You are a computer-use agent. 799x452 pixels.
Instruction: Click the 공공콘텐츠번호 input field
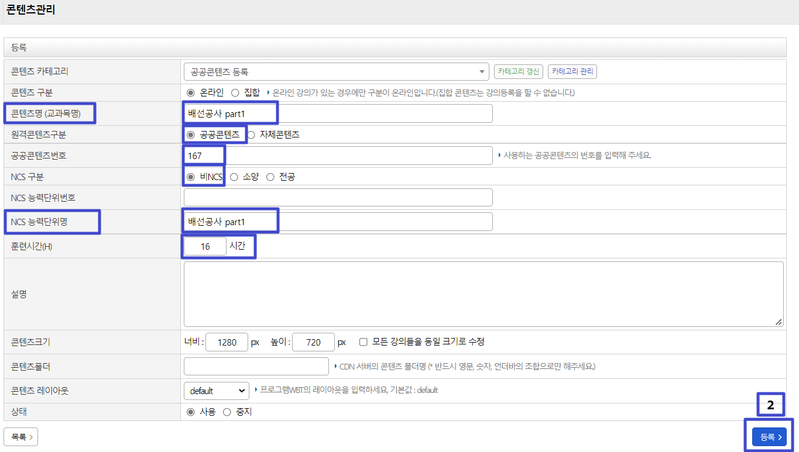click(x=338, y=156)
